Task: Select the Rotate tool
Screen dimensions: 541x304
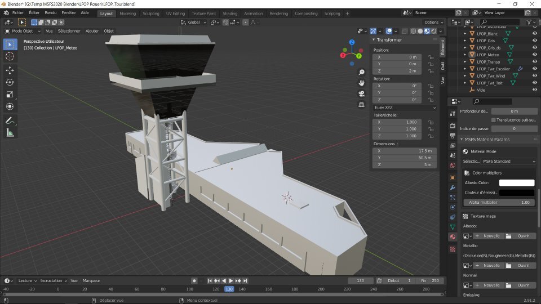Action: [x=10, y=82]
